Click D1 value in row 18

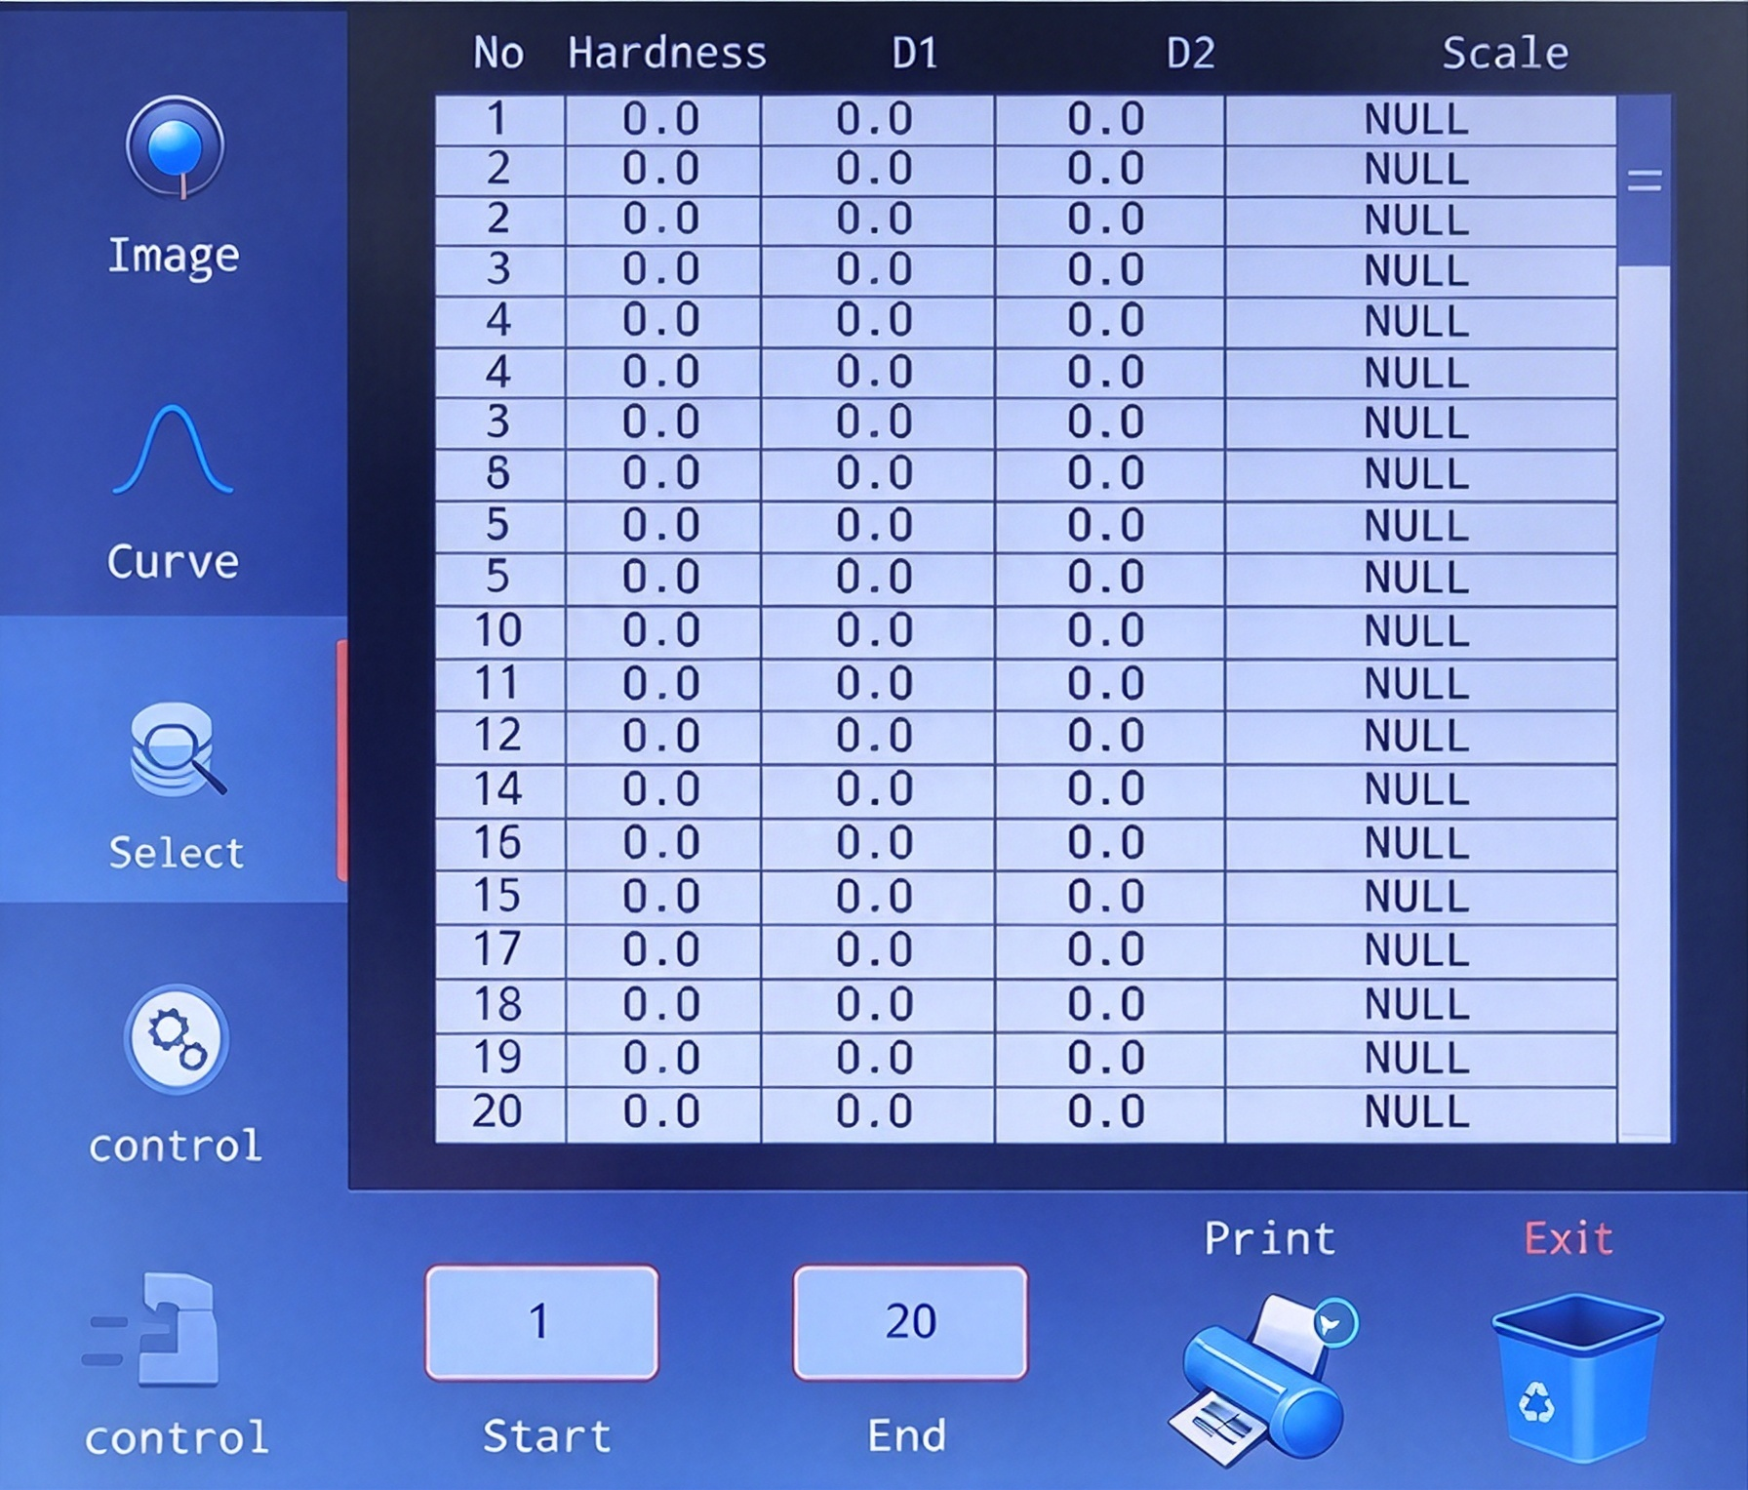coord(876,1005)
